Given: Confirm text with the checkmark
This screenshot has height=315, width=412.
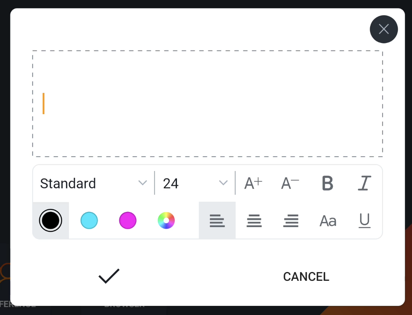Looking at the screenshot, I should 108,275.
